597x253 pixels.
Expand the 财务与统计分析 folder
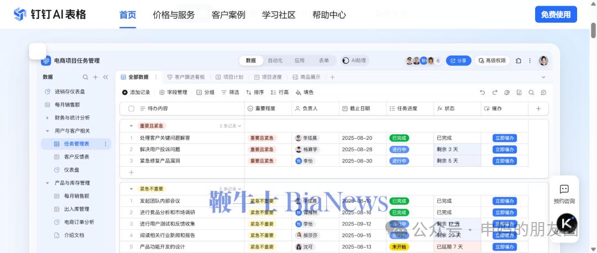point(48,118)
